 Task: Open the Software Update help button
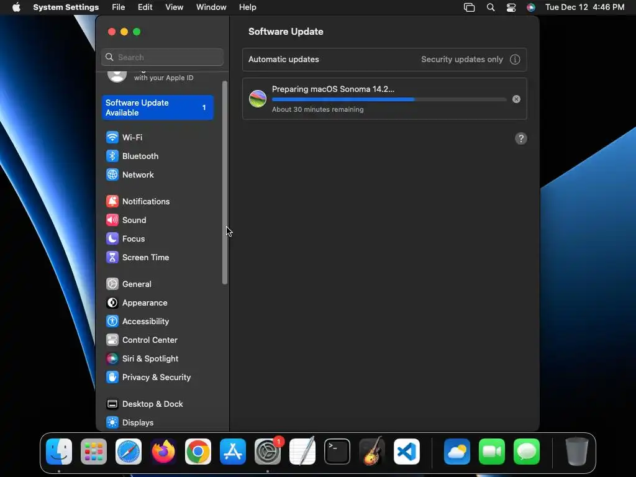(521, 139)
